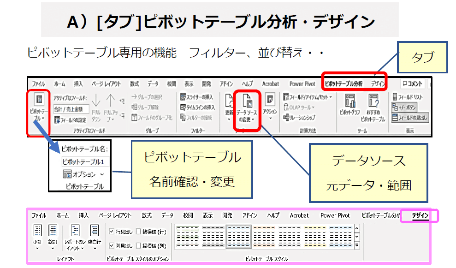
Task: Open the Power Pivot tab in Analyze ribbon
Action: (x=302, y=84)
